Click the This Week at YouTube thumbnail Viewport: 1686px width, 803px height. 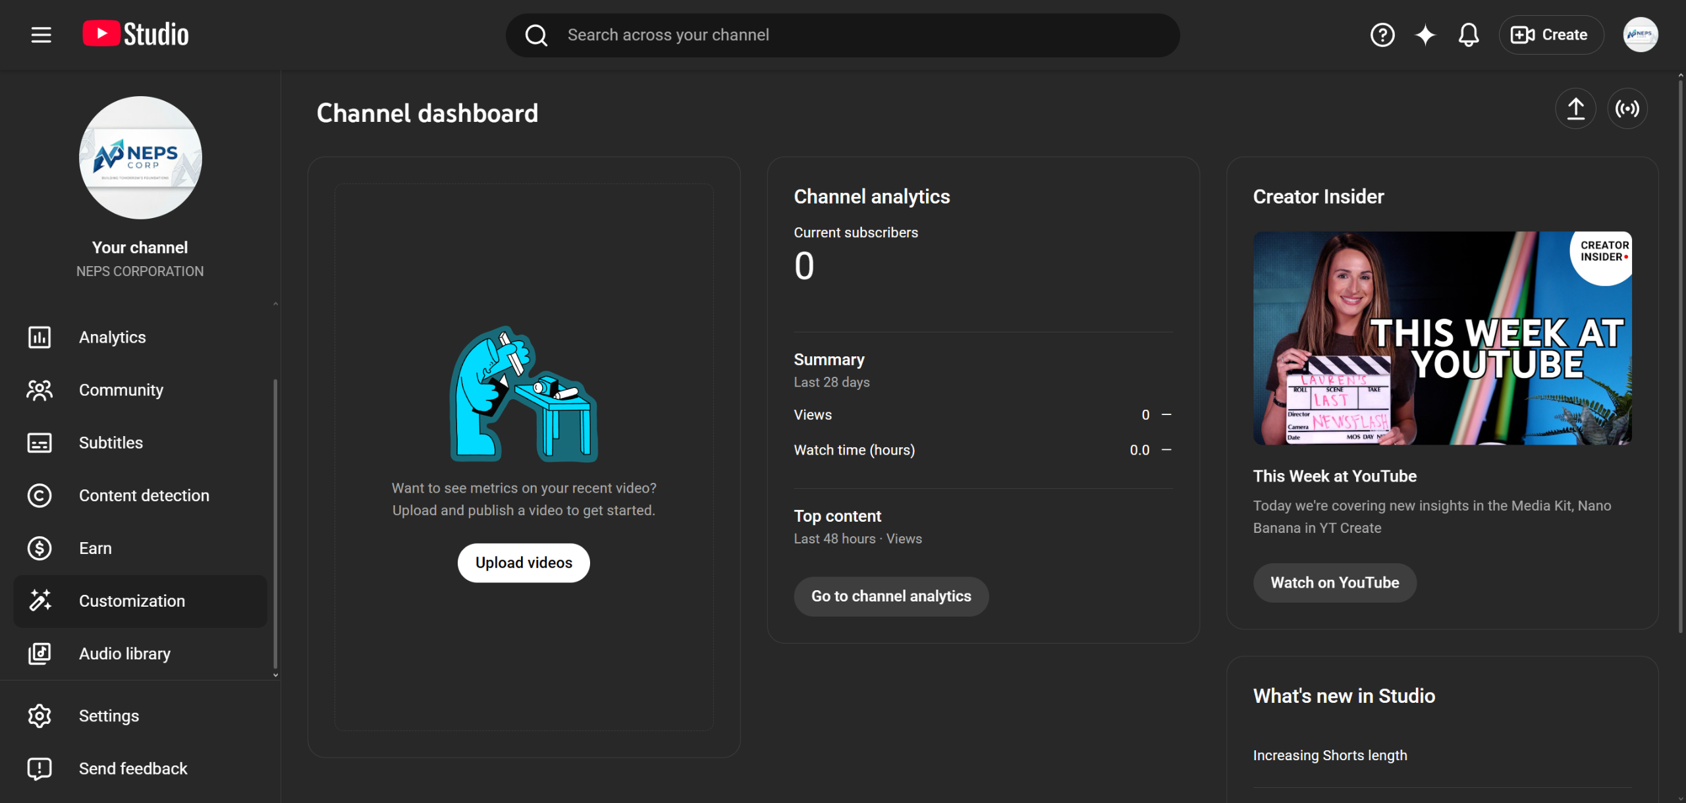tap(1442, 338)
